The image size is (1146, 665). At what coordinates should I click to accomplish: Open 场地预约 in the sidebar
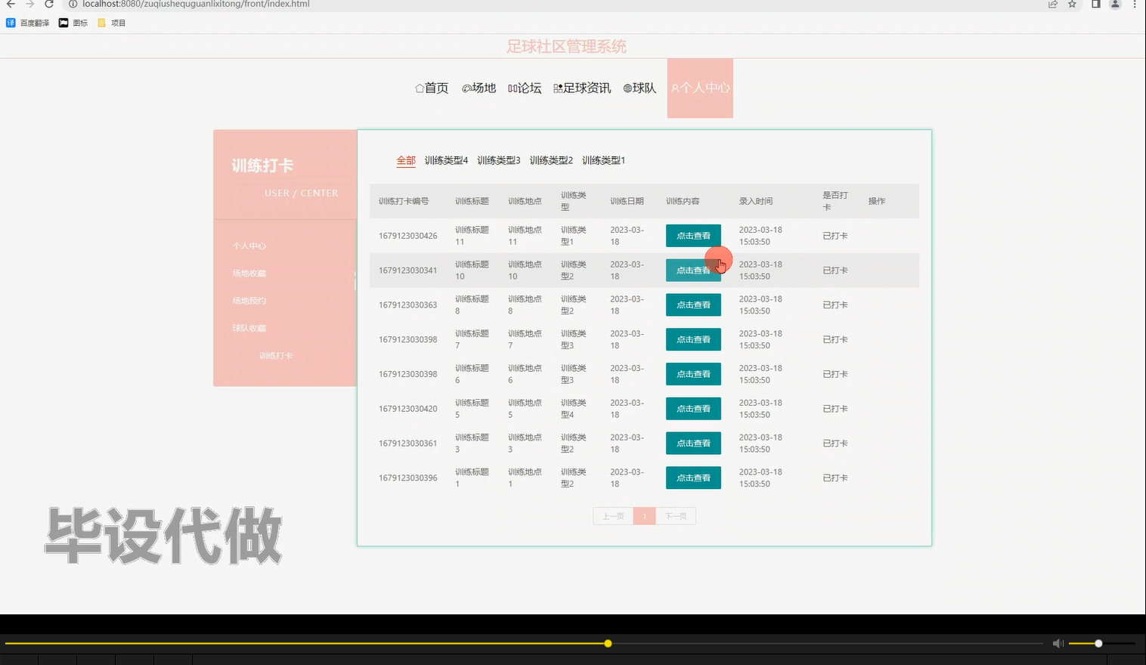pos(249,301)
